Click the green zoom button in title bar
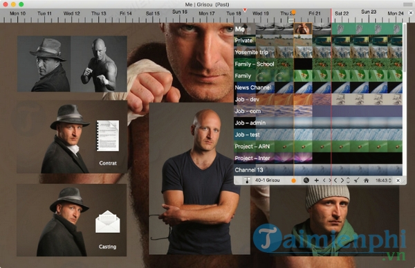 point(21,4)
